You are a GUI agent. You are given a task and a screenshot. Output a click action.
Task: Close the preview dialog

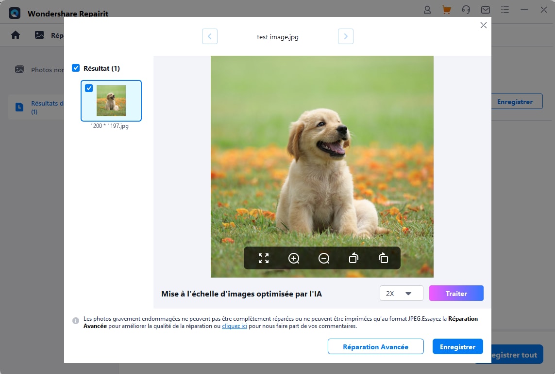[x=484, y=25]
